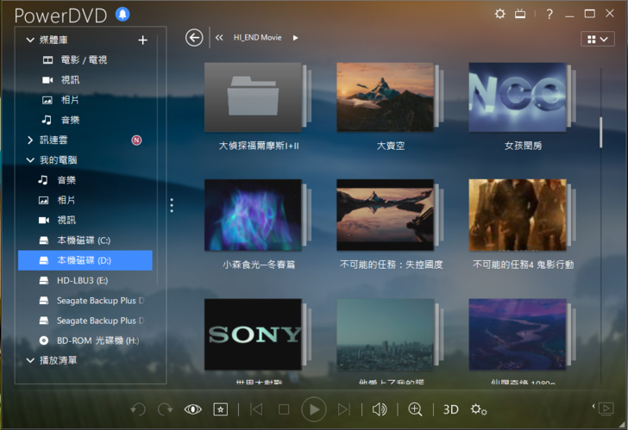This screenshot has height=430, width=628.
Task: Open the 大寶空 movie thumbnail
Action: click(385, 96)
